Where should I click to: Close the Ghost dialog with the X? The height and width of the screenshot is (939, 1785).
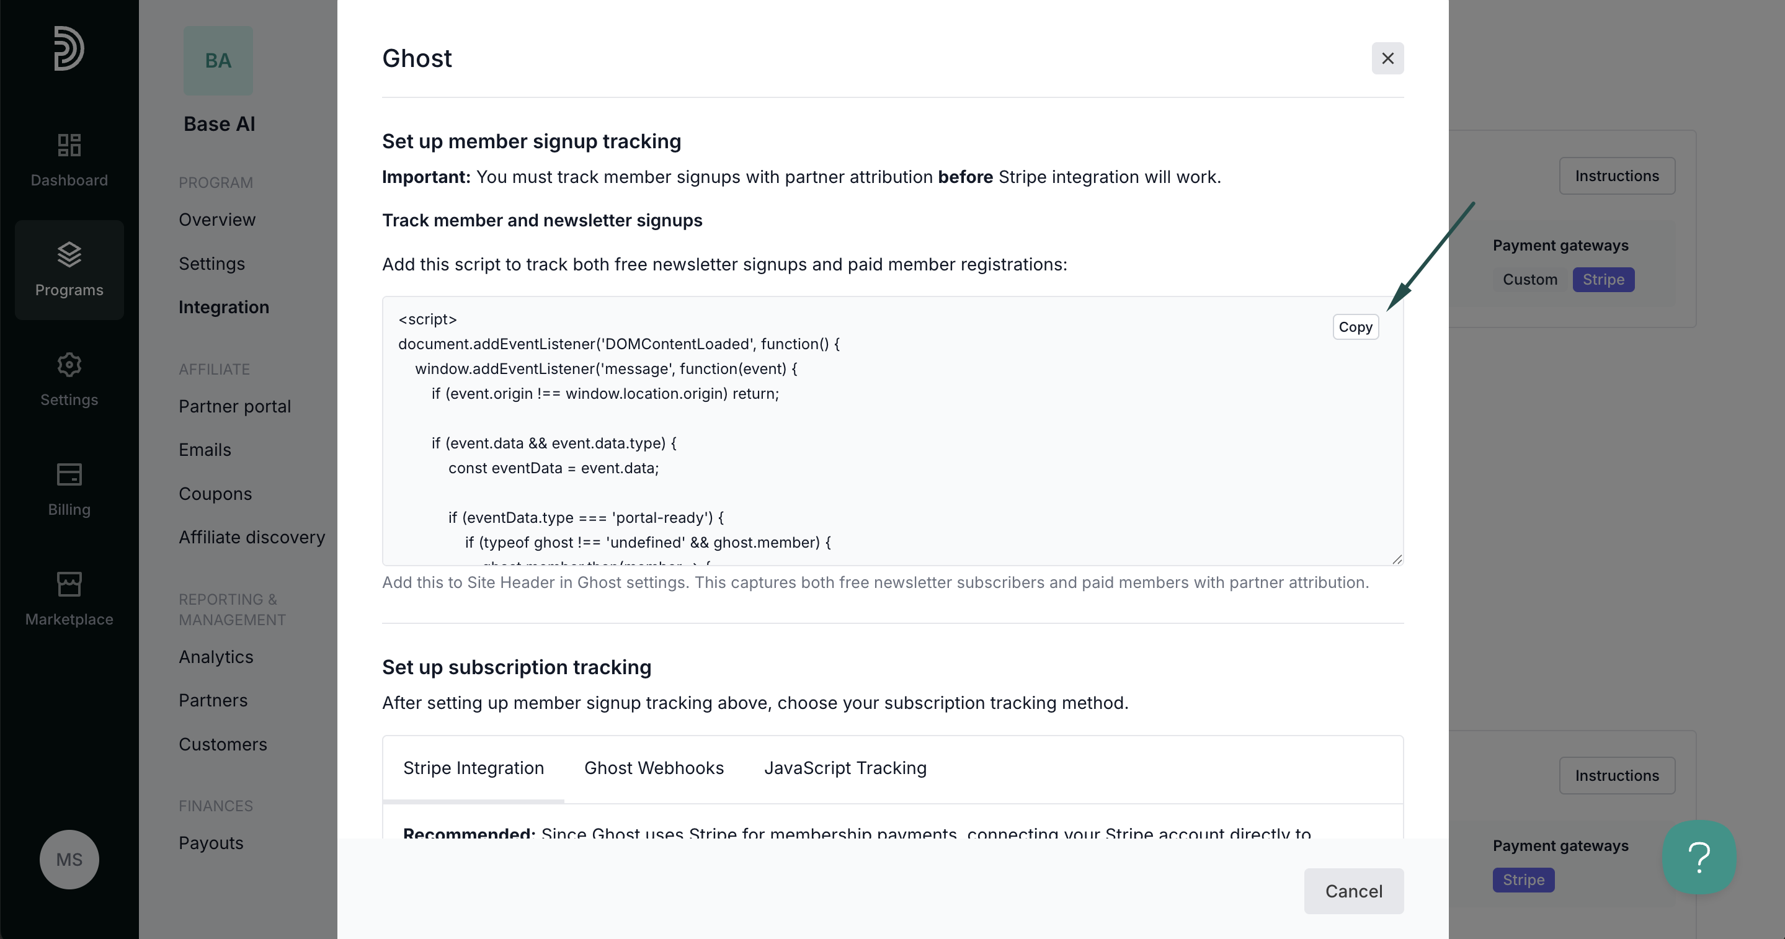1387,58
